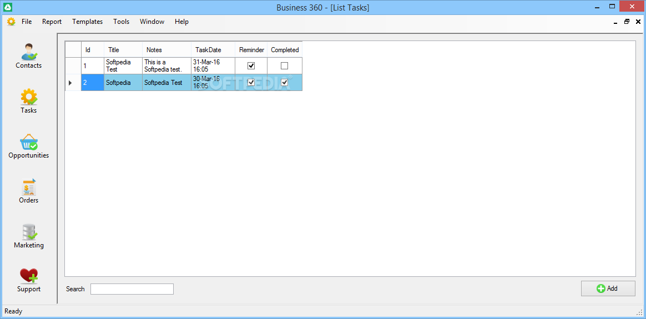Select the '30-Mar-16 16:05' date cell
Viewport: 646px width, 319px height.
[214, 83]
